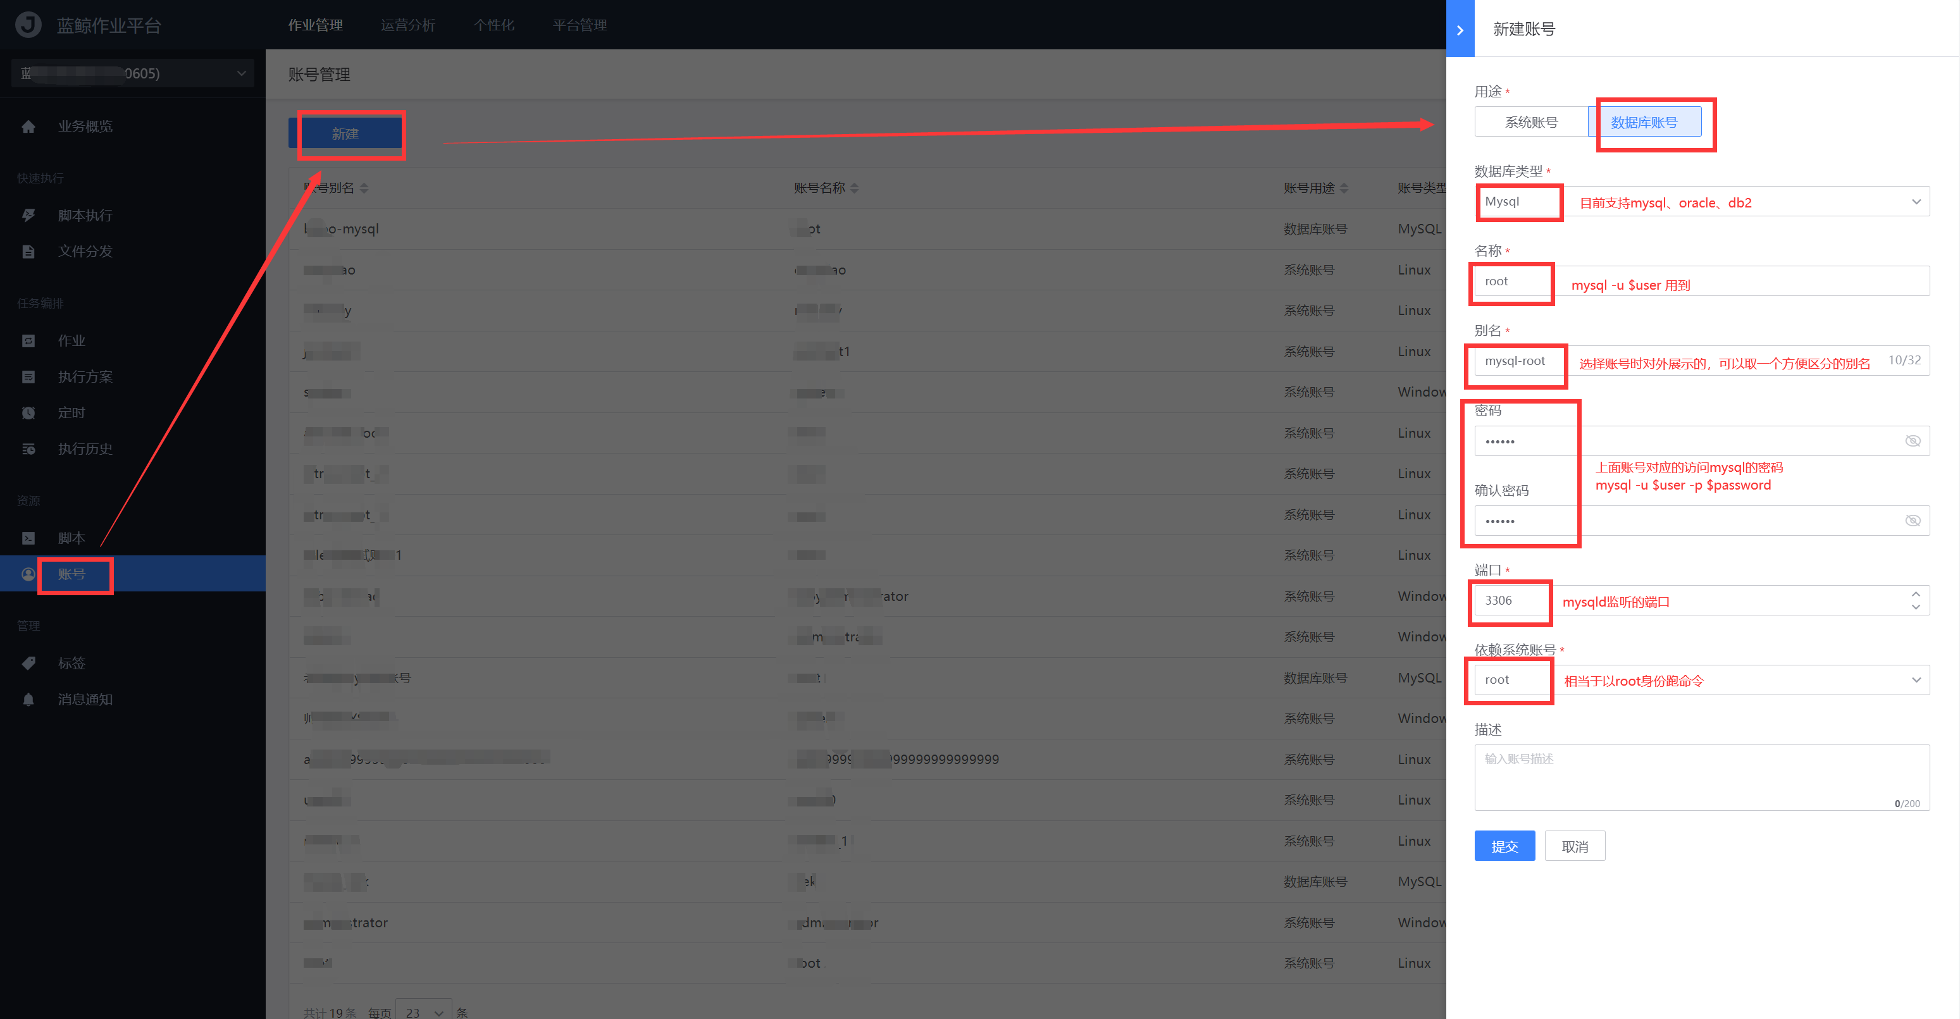Click the home icon beside 业务概览
This screenshot has width=1960, height=1019.
point(28,127)
